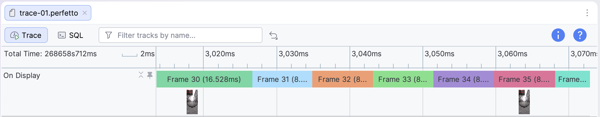Switch to the Trace view
600x117 pixels.
26,35
